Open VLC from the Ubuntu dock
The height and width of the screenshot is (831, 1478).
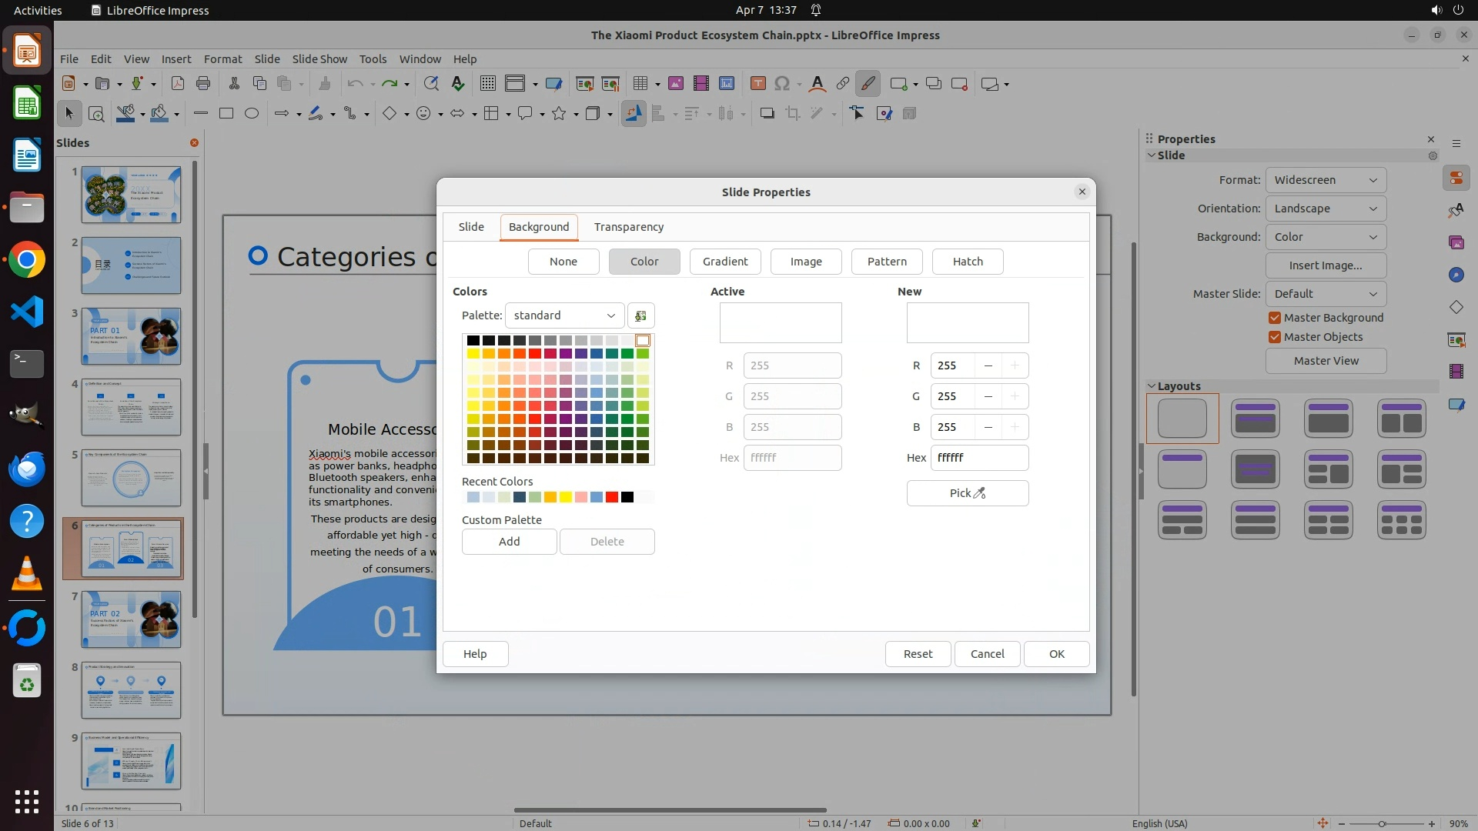coord(27,574)
